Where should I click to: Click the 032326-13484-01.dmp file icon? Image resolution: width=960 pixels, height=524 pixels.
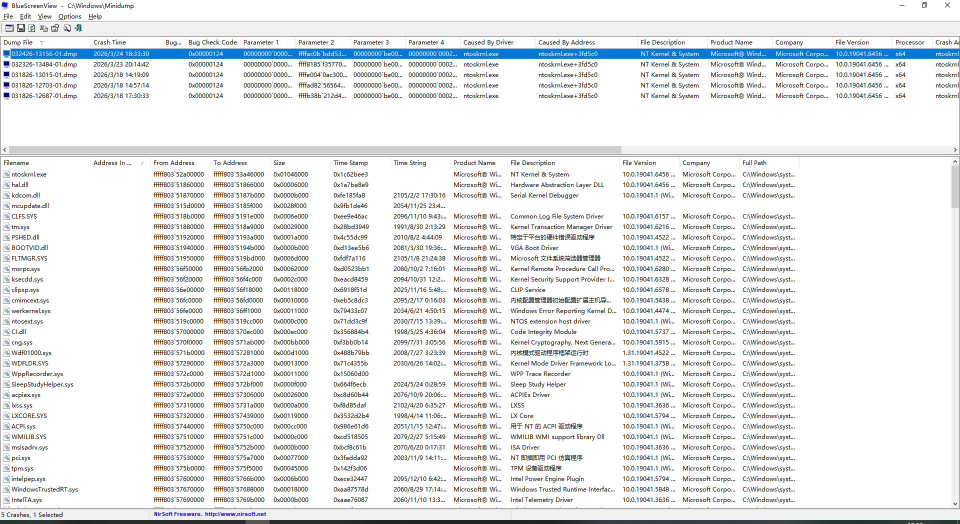click(6, 64)
